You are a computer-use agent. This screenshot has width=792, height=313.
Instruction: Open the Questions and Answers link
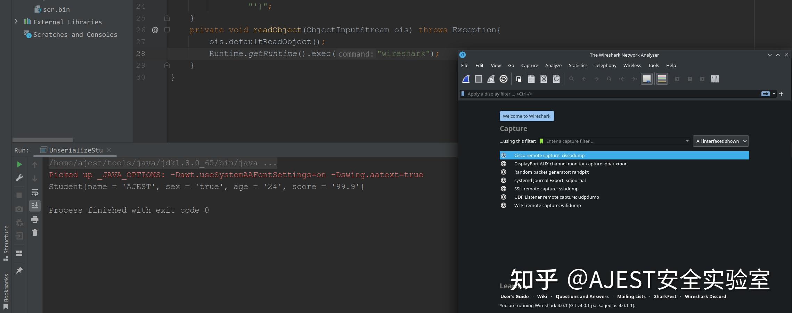tap(582, 296)
